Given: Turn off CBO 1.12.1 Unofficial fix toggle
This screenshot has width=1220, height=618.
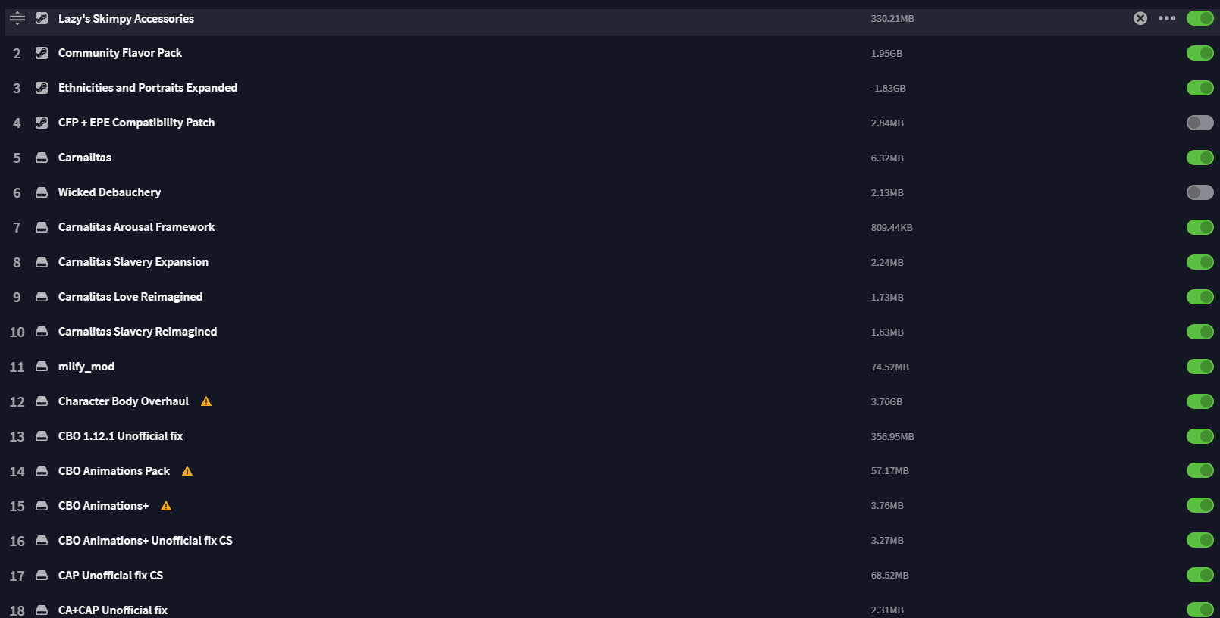Looking at the screenshot, I should point(1200,436).
